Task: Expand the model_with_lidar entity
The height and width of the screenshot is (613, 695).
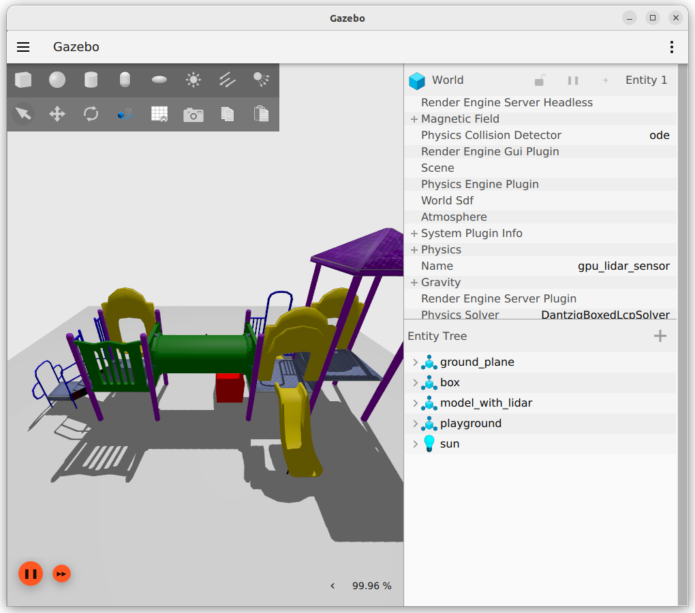Action: 416,403
